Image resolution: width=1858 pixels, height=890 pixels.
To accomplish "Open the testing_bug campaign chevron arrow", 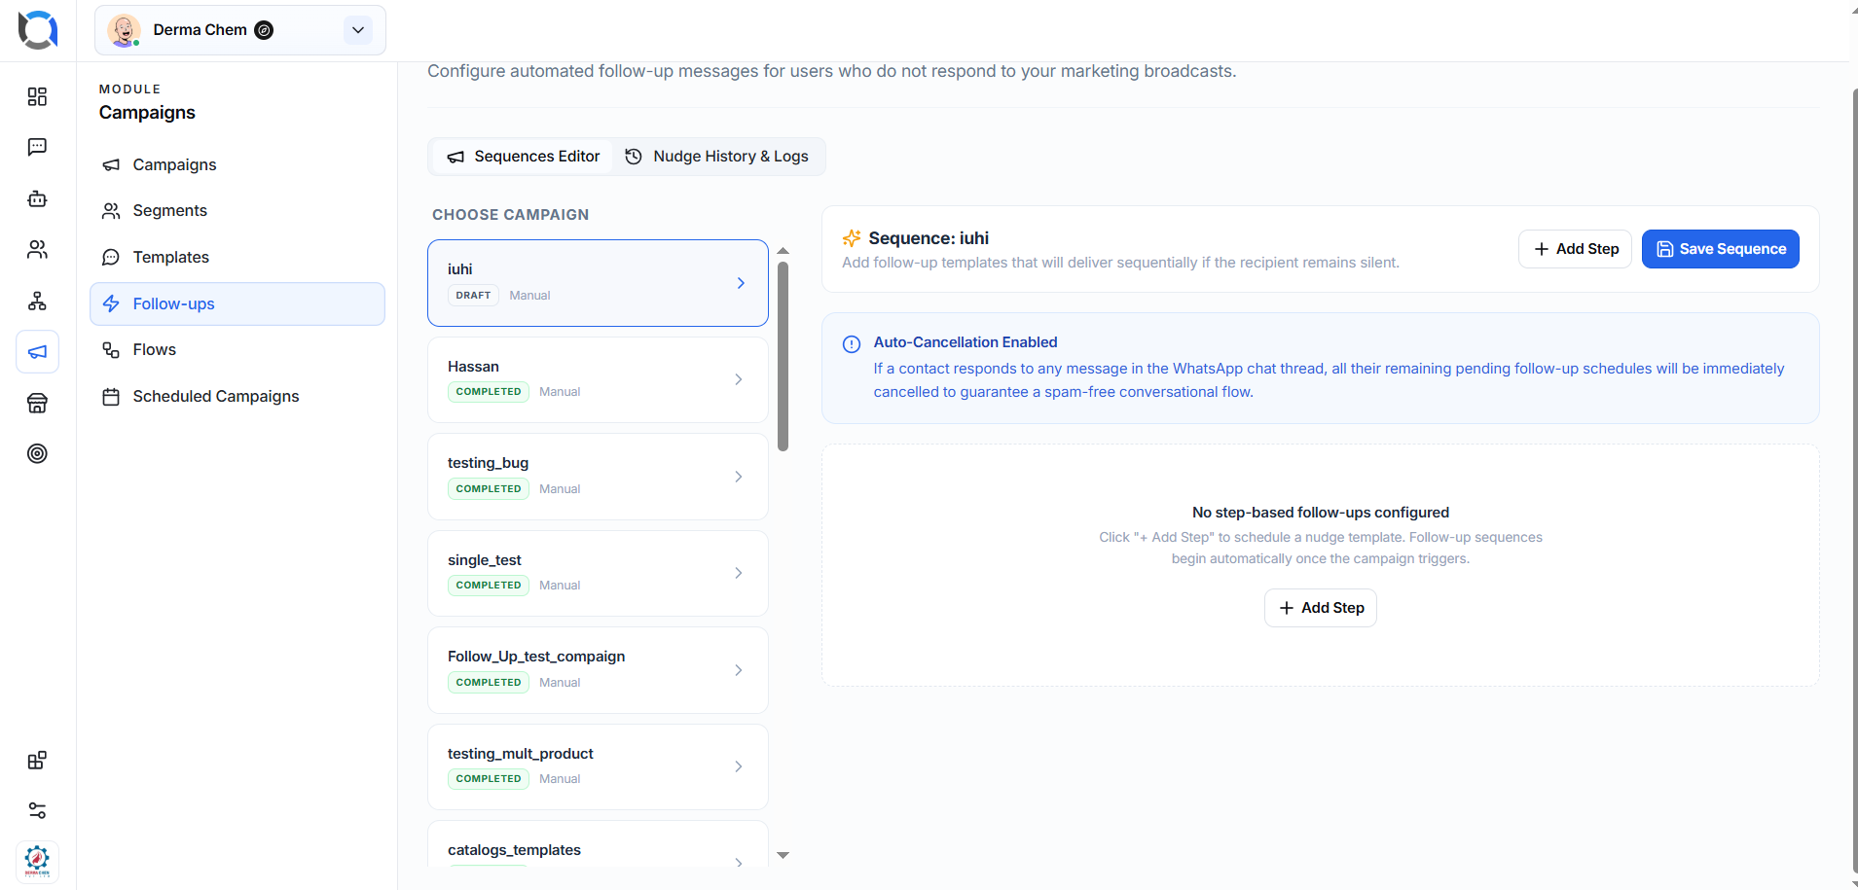I will pyautogui.click(x=739, y=477).
